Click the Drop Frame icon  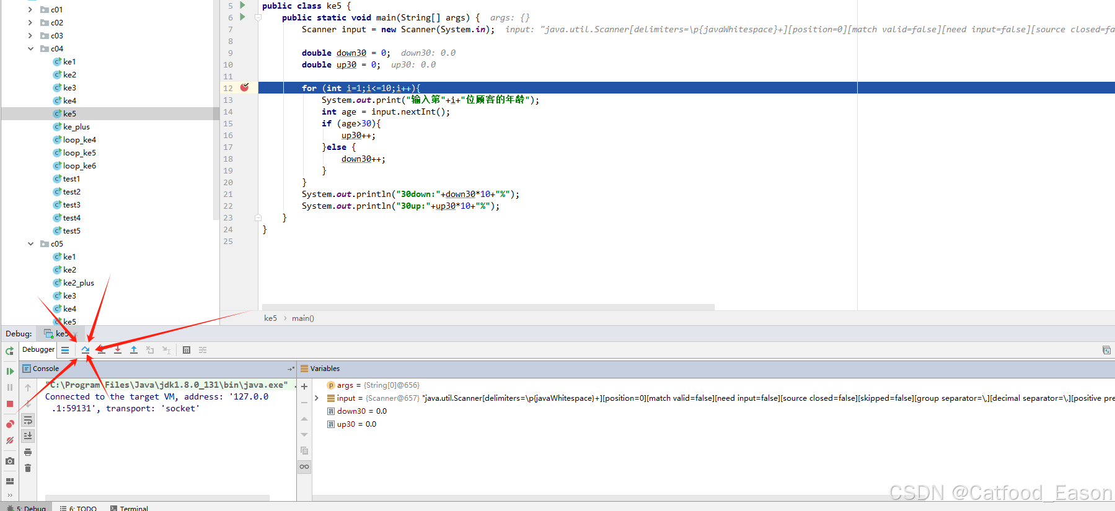pyautogui.click(x=150, y=350)
